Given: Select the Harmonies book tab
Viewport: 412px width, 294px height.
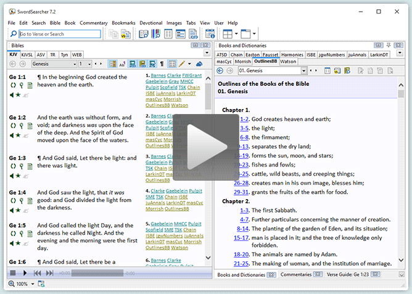Looking at the screenshot, I should coord(292,55).
